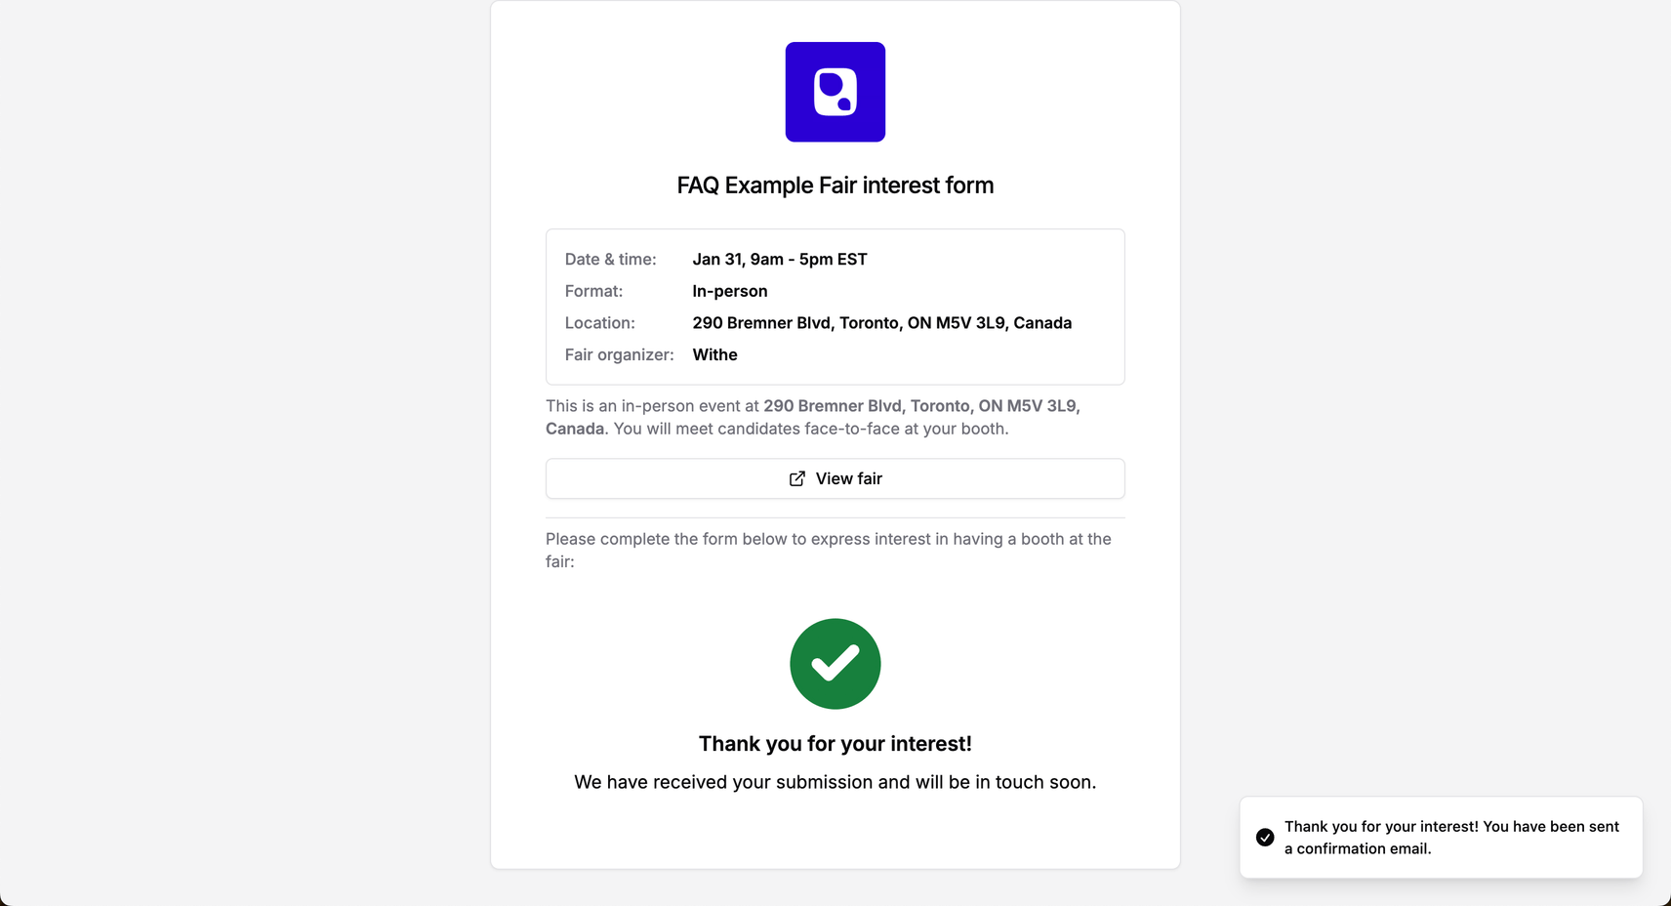Click the Withe fair organizer name

714,354
